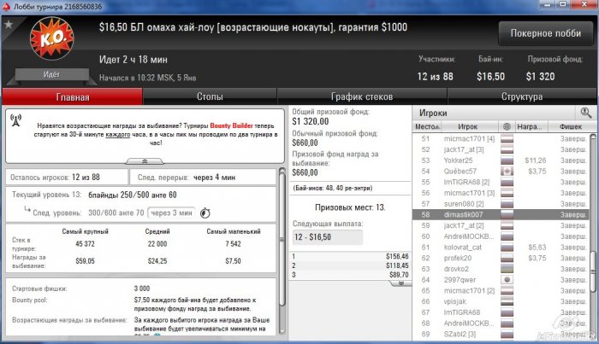Click the Идёт status banner
Image resolution: width=599 pixels, height=344 pixels.
click(51, 74)
